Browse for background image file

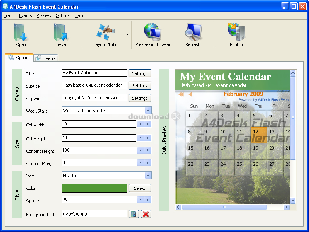pyautogui.click(x=134, y=214)
